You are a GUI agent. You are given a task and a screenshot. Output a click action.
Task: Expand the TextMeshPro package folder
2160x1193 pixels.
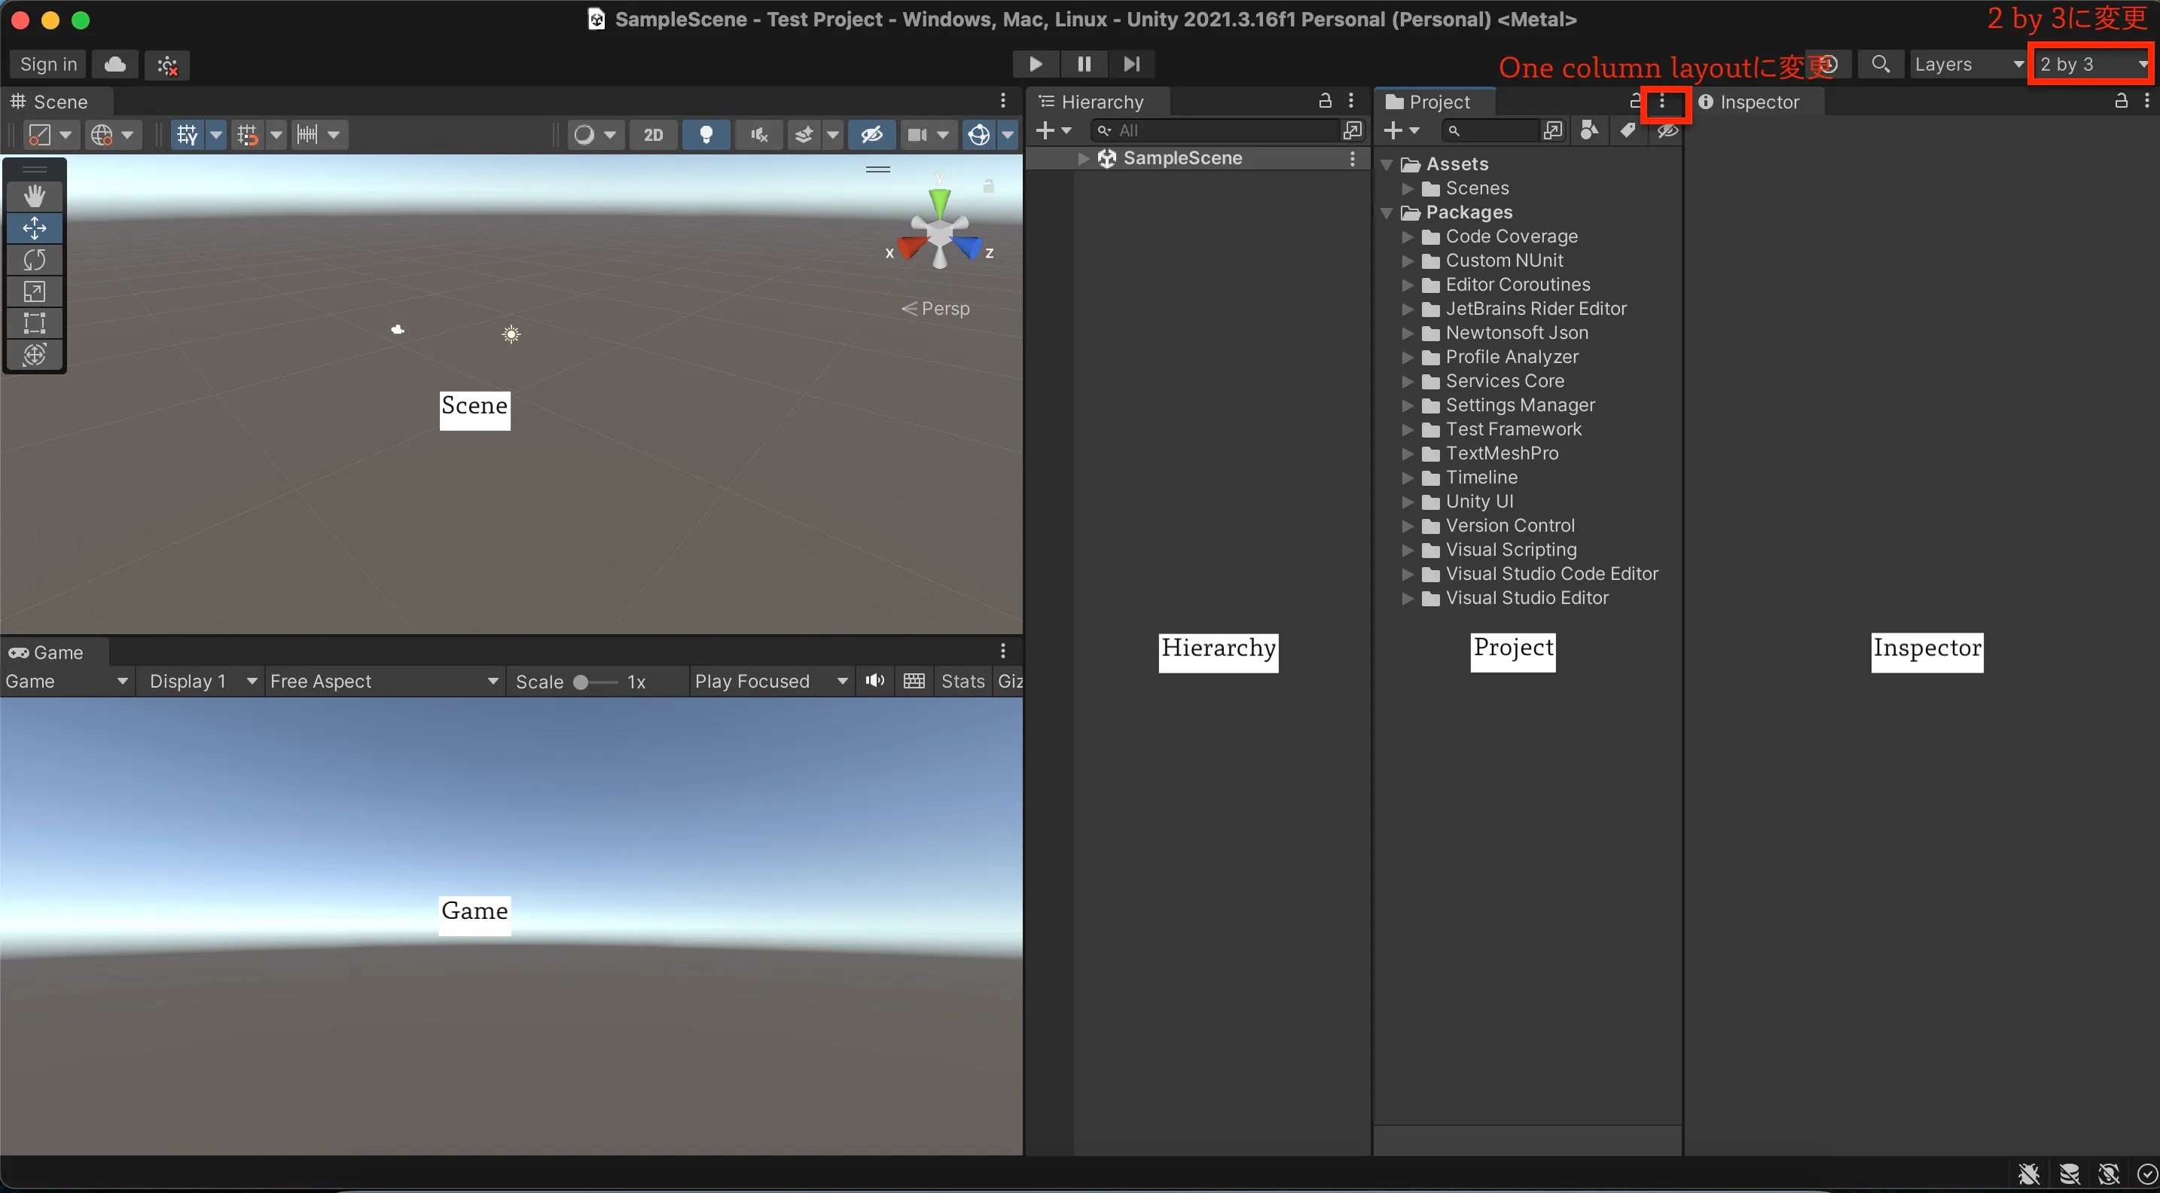(1408, 453)
